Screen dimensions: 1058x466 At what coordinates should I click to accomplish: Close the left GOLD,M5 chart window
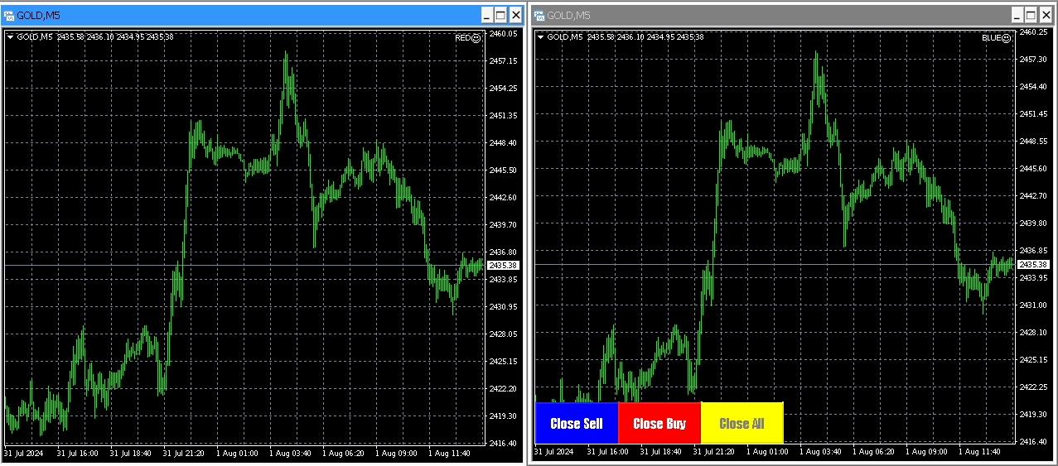[x=515, y=15]
